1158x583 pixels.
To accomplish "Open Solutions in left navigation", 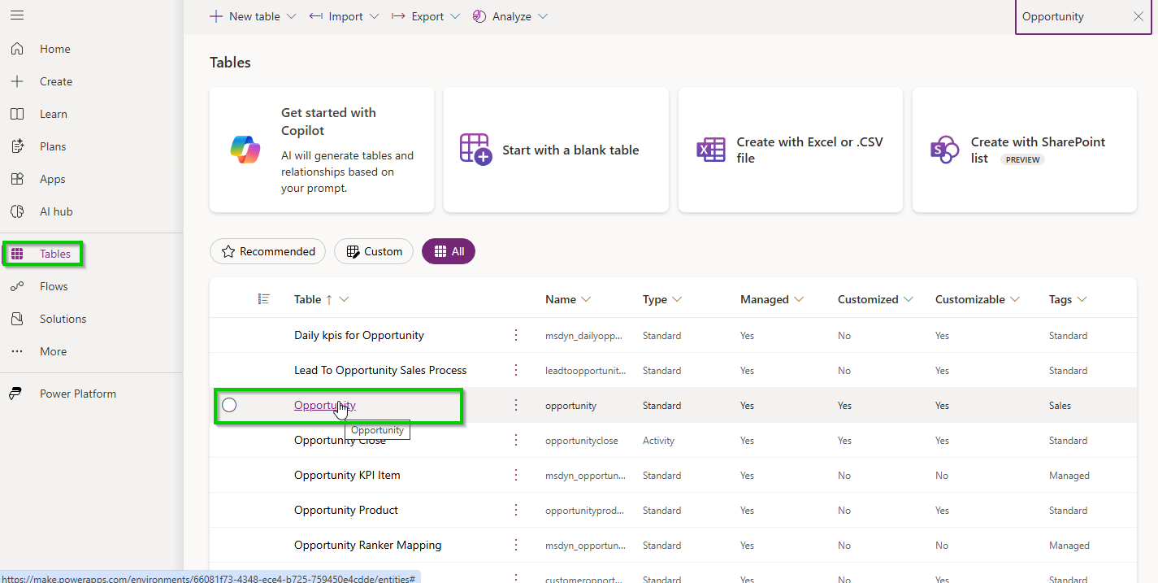I will 63,319.
